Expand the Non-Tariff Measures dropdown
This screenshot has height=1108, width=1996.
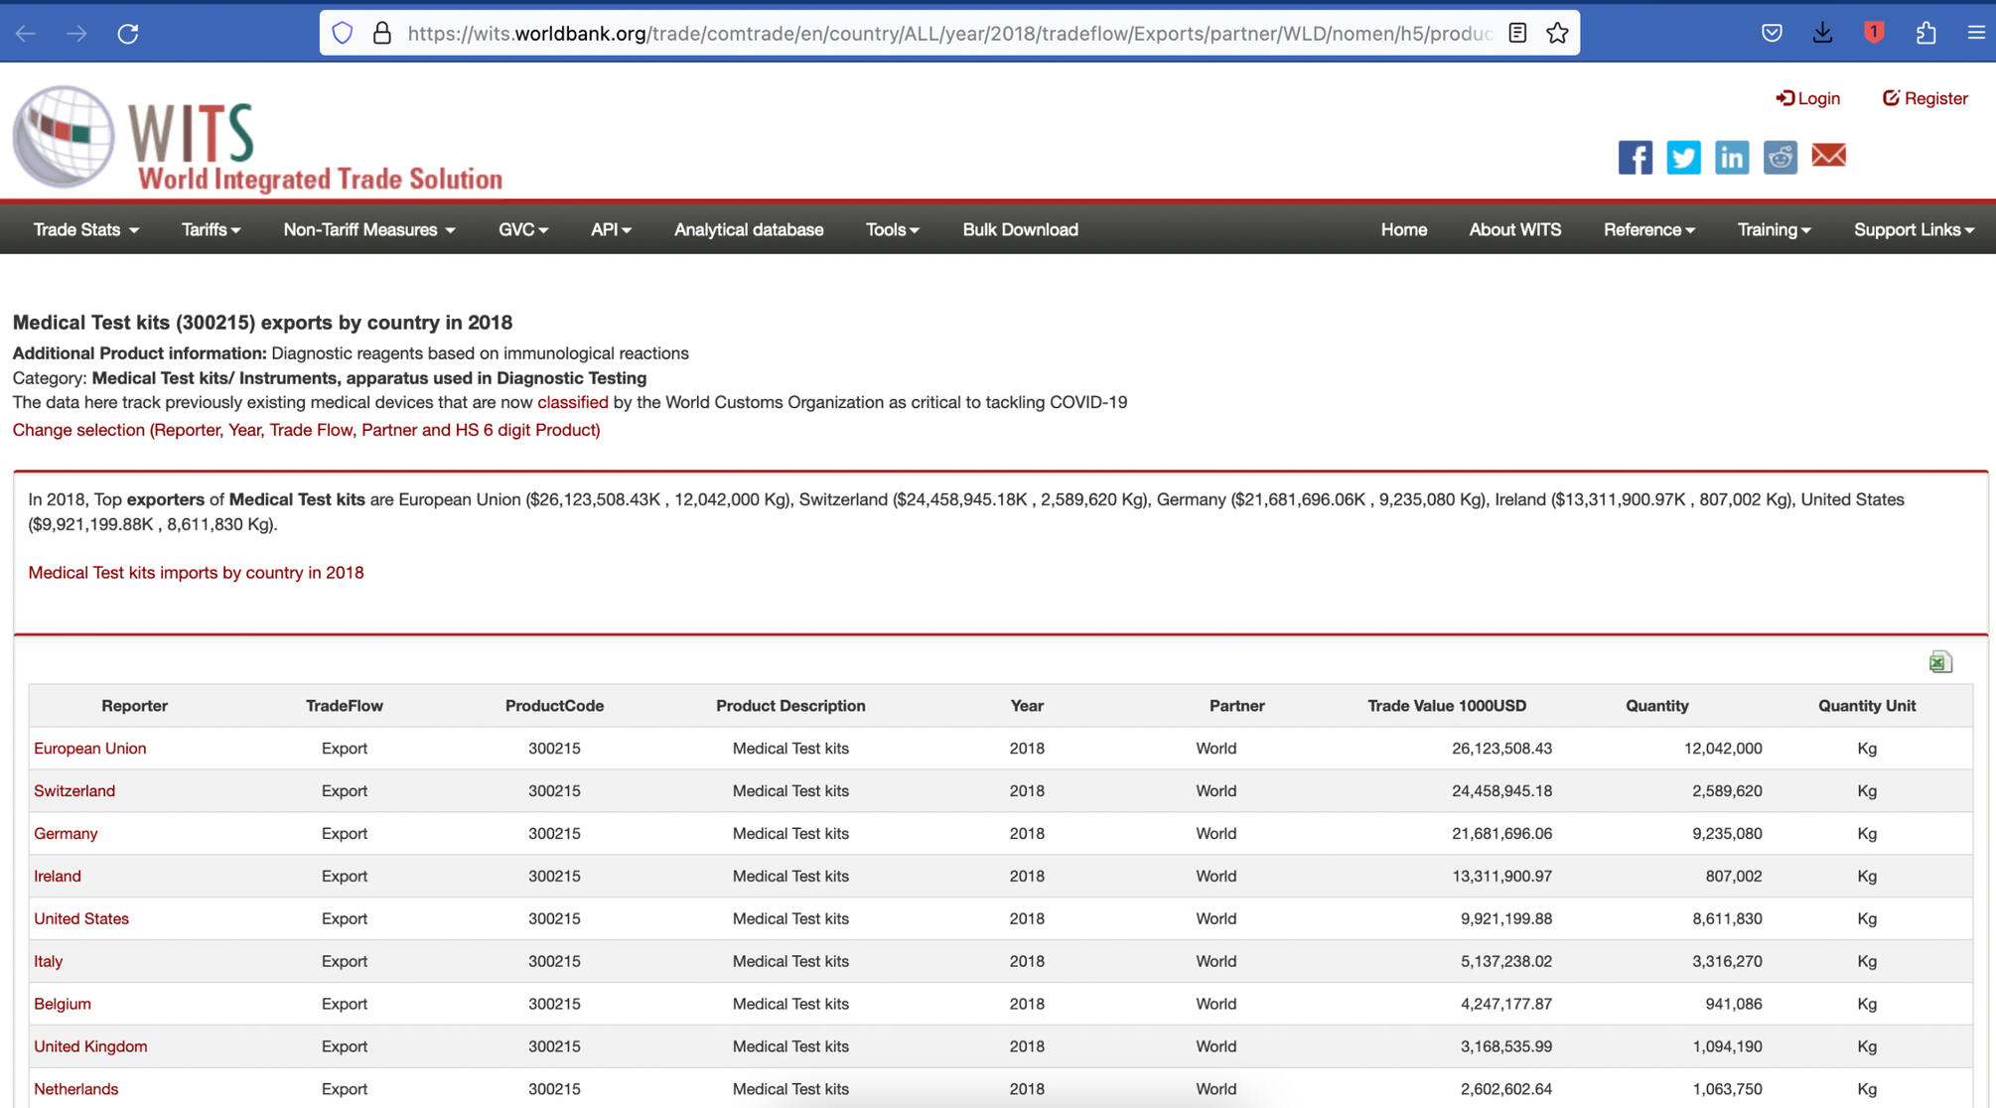tap(368, 229)
